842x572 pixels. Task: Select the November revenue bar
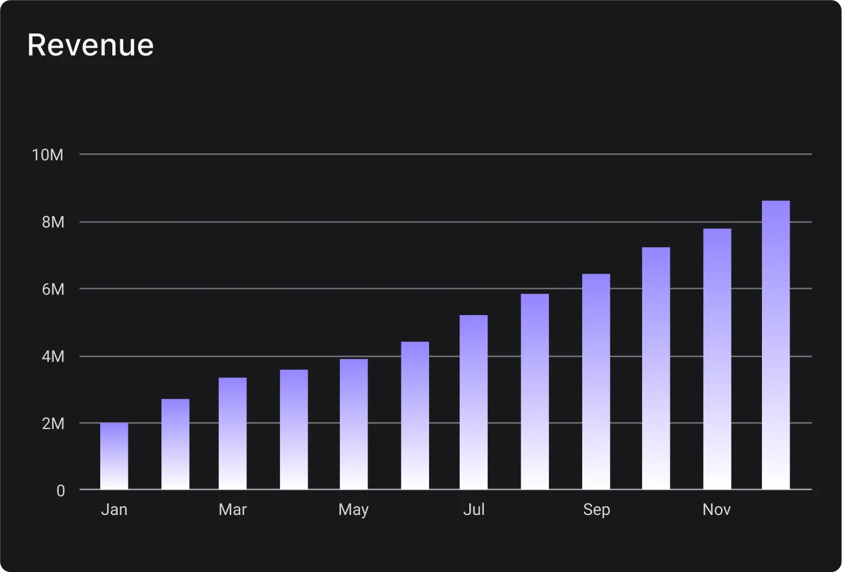[x=717, y=359]
